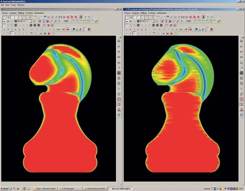
Task: Open the Window menu
Action: [21, 5]
